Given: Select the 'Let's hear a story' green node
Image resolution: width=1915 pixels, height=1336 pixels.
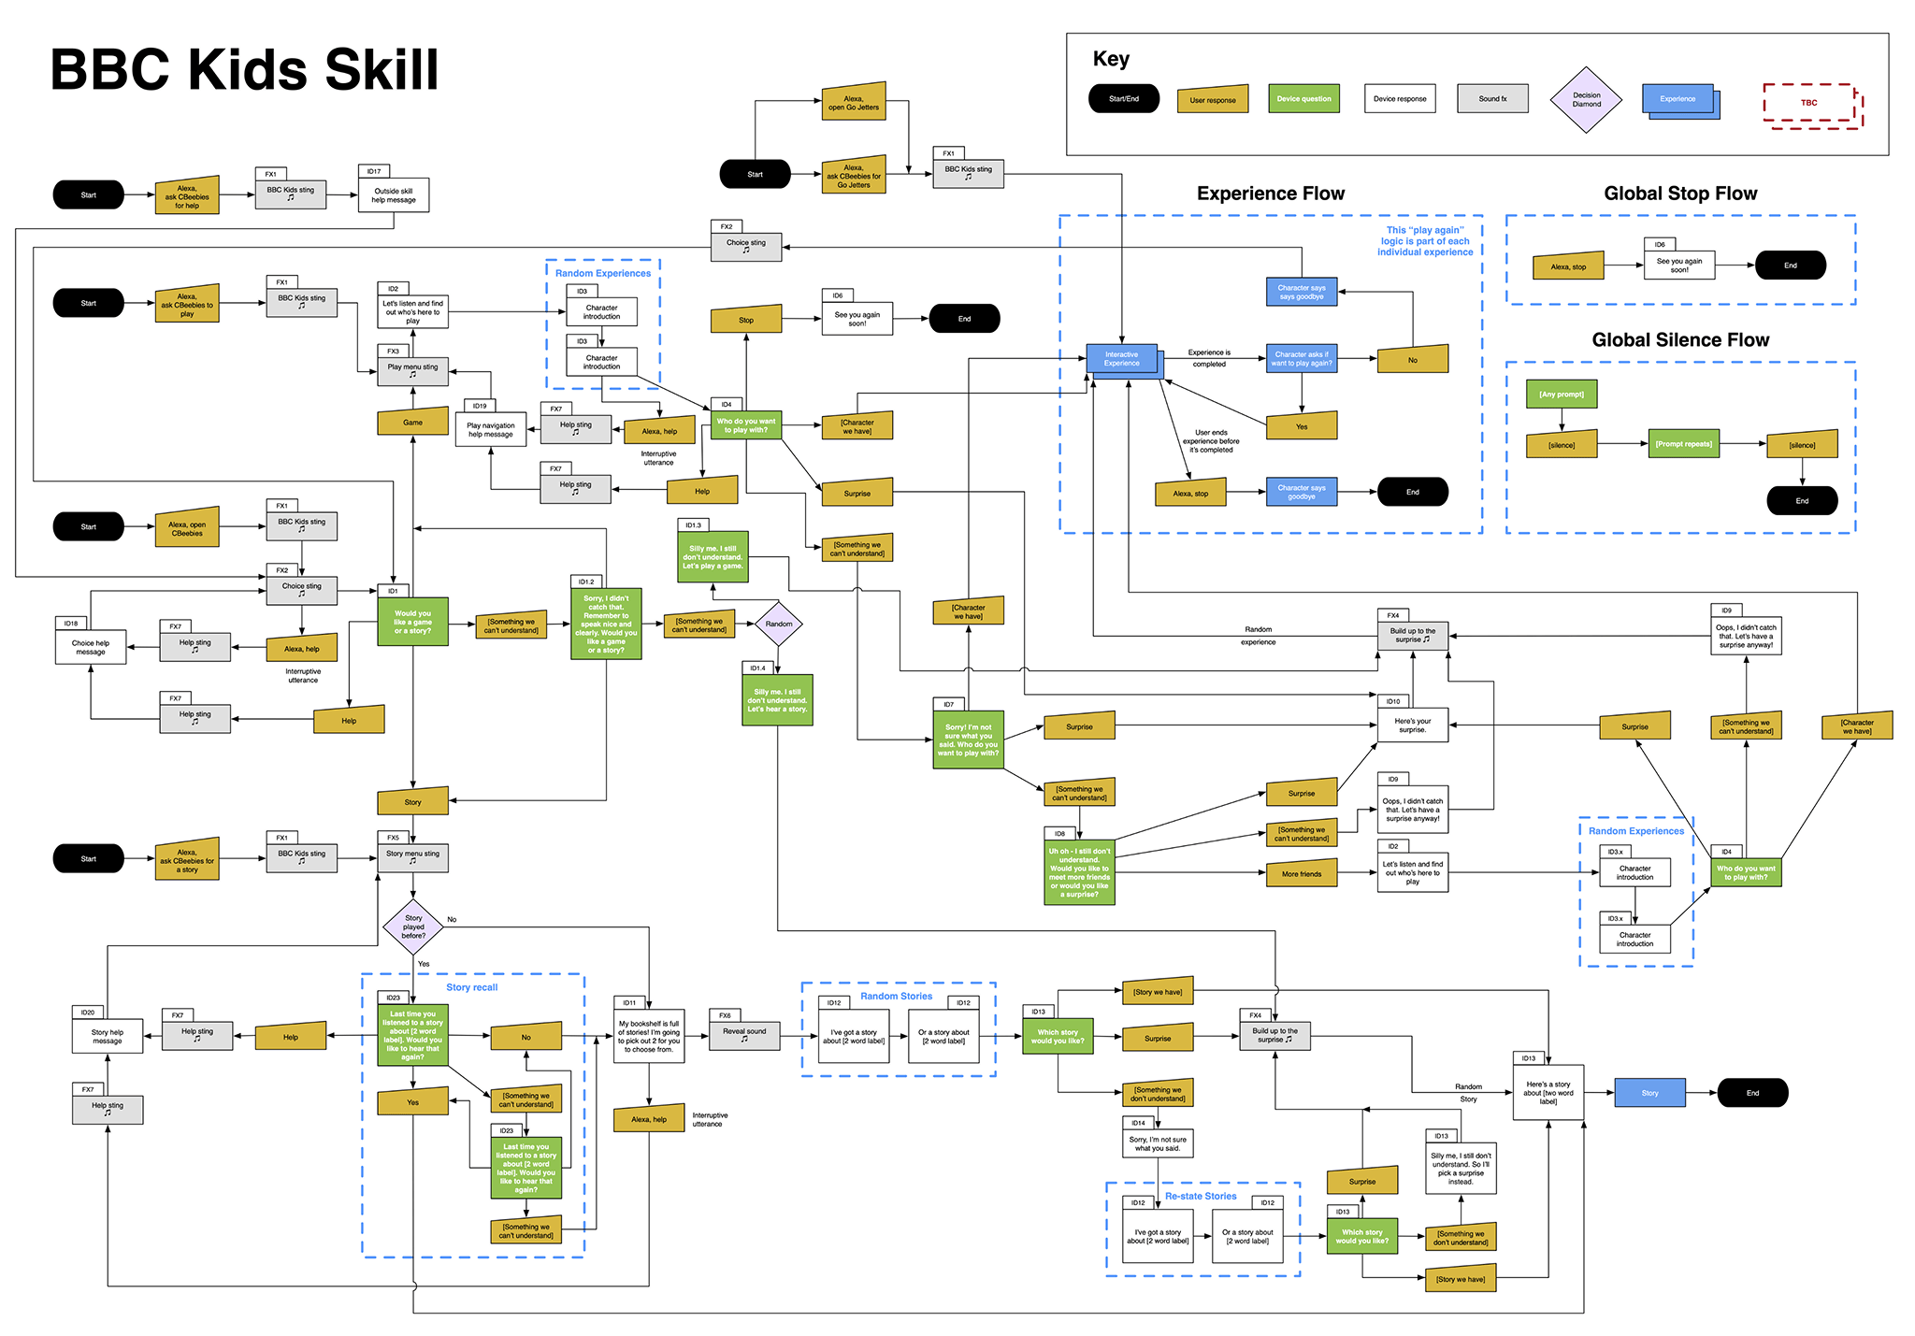Looking at the screenshot, I should [777, 700].
